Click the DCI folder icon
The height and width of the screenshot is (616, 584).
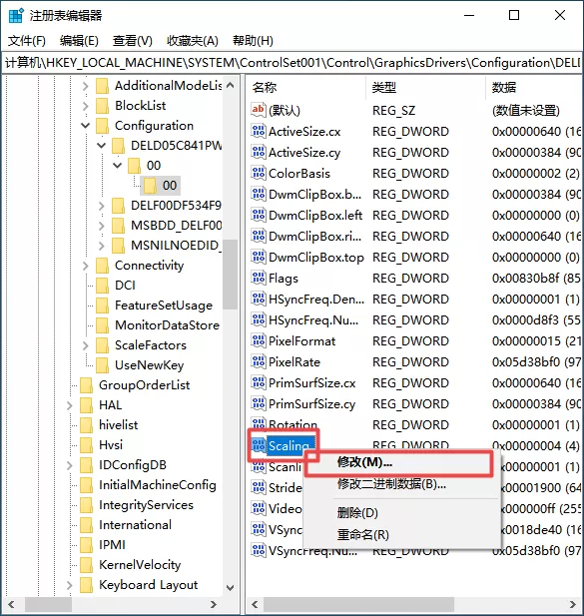pyautogui.click(x=102, y=286)
